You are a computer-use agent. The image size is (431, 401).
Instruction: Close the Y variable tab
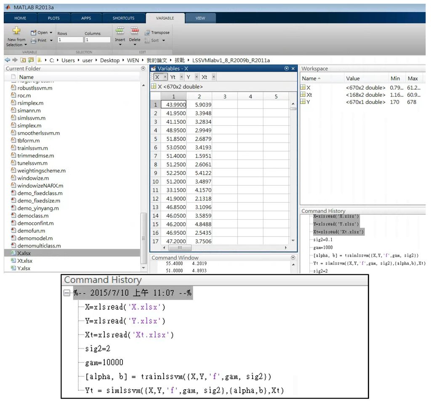tap(197, 77)
